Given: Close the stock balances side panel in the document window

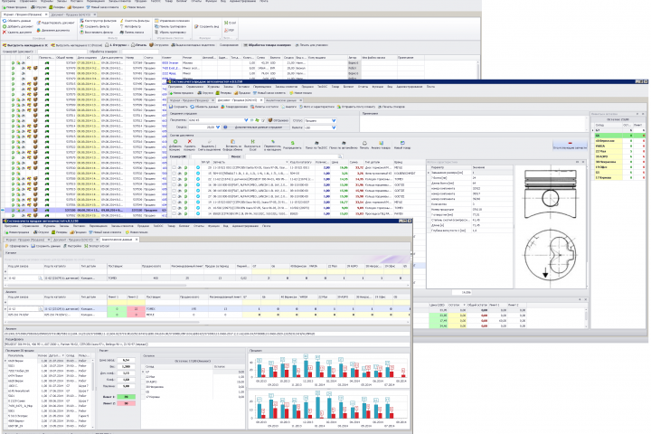Looking at the screenshot, I should coord(643,113).
